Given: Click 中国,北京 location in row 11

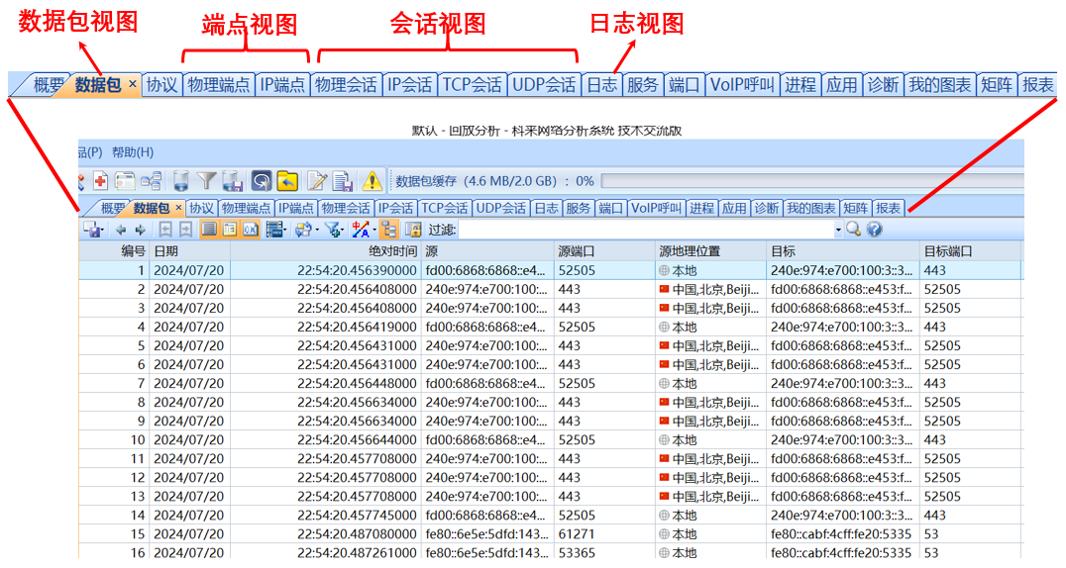Looking at the screenshot, I should [709, 458].
